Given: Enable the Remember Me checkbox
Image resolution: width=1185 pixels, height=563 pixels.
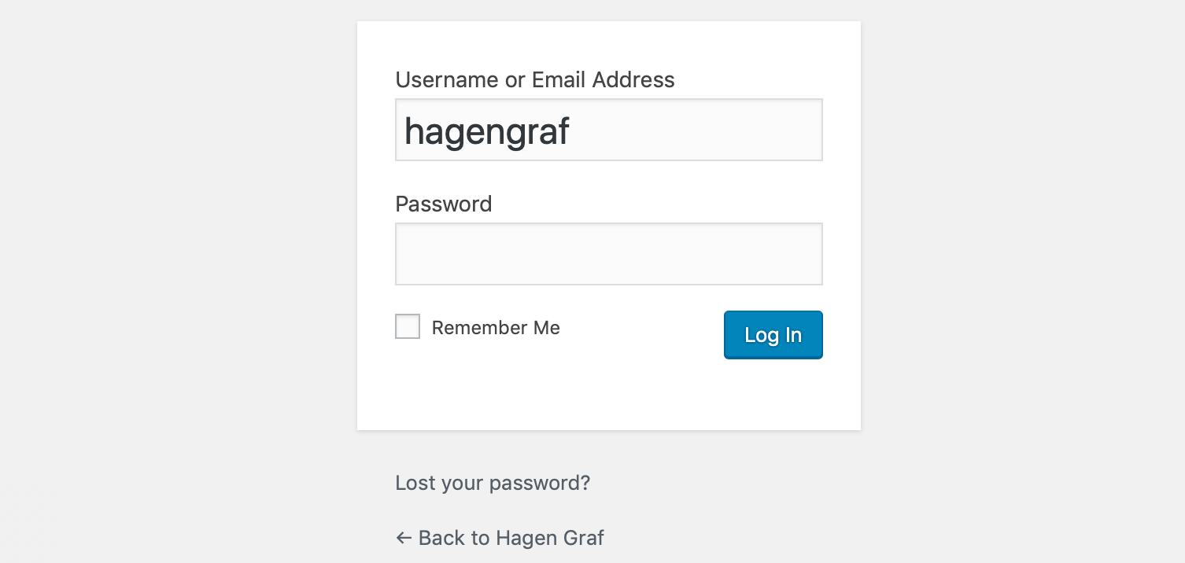Looking at the screenshot, I should [x=408, y=326].
